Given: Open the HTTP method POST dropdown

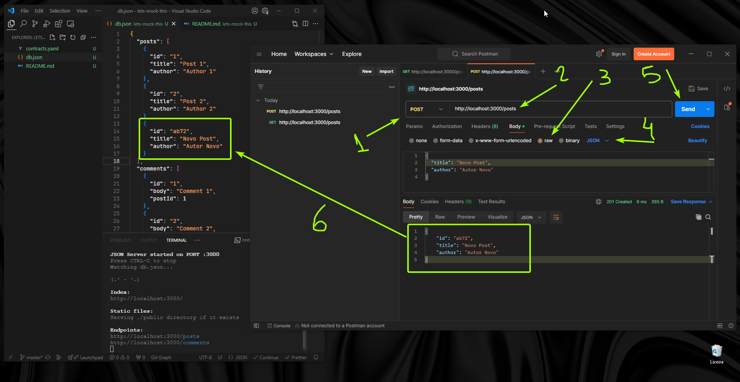Looking at the screenshot, I should tap(427, 109).
